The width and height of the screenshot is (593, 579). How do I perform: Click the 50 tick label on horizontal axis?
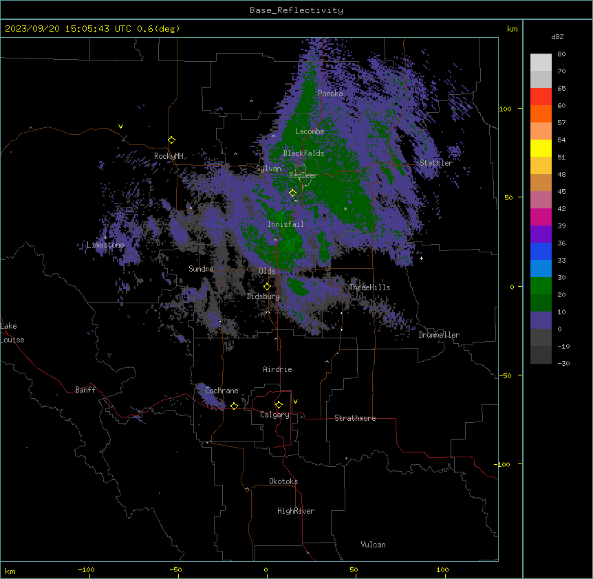tap(354, 569)
